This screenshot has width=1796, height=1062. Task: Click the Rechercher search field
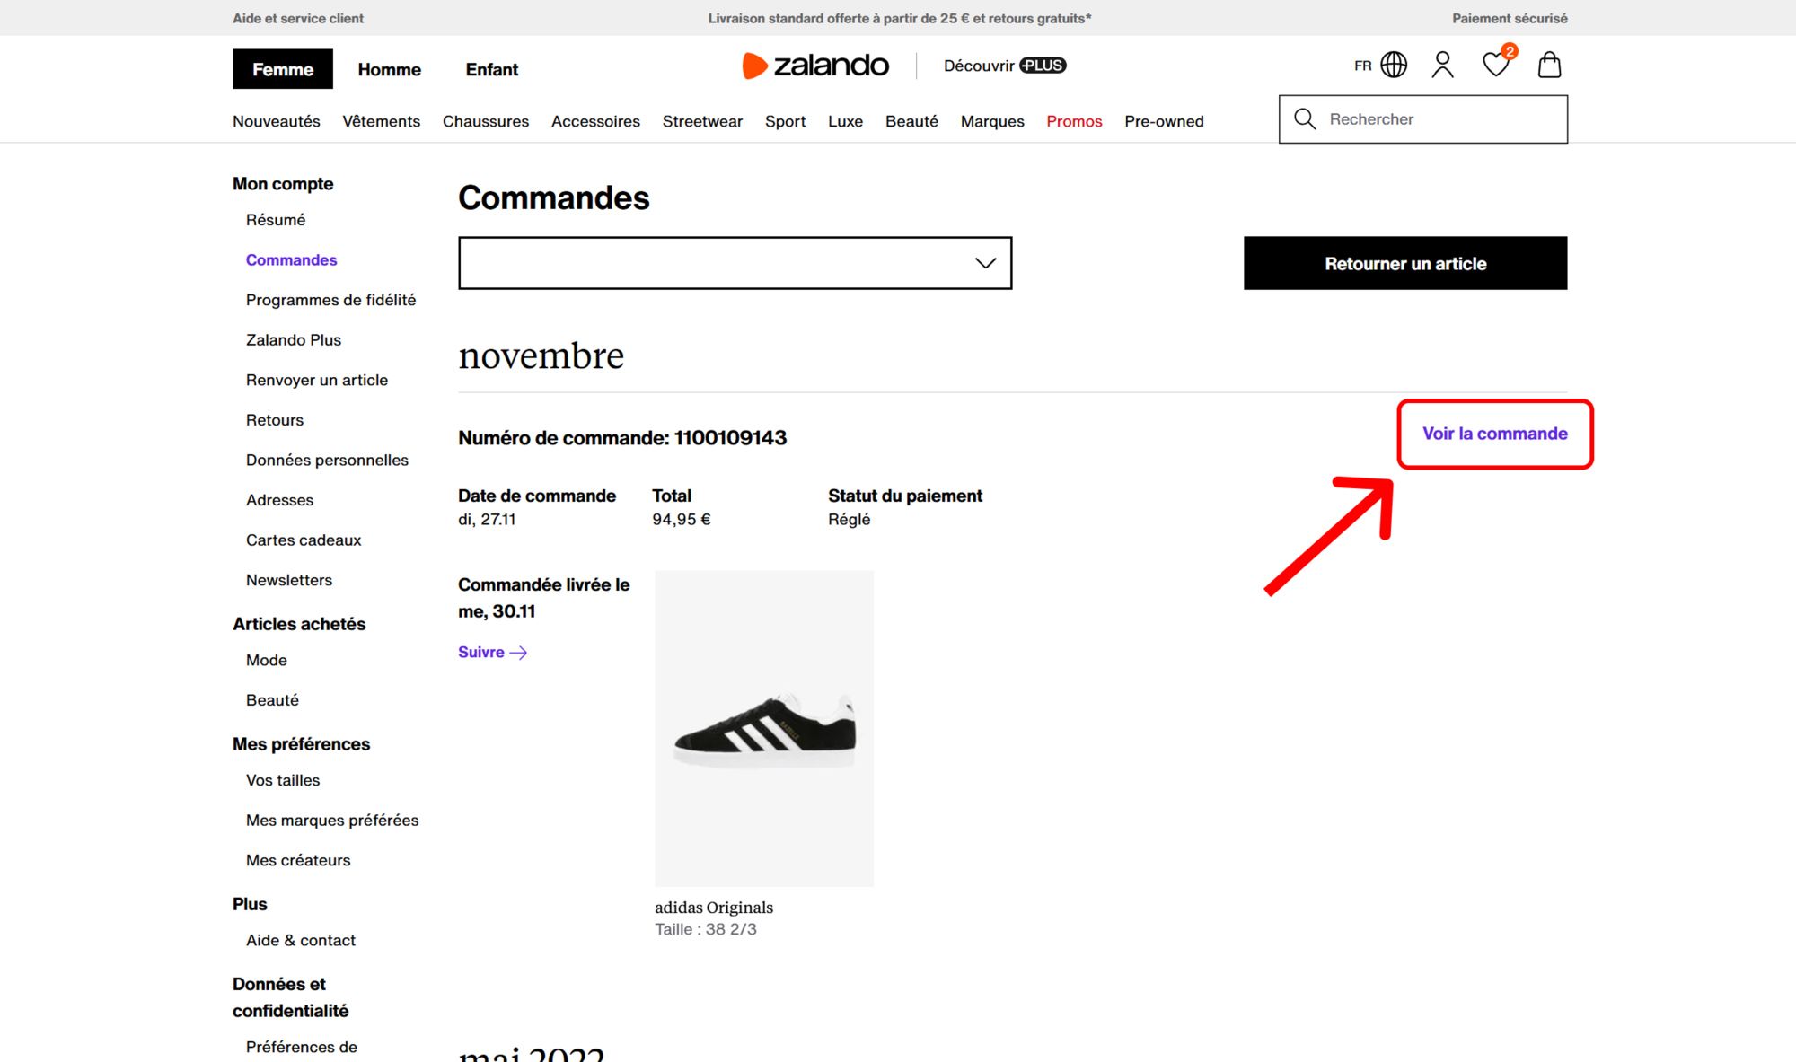pyautogui.click(x=1423, y=119)
